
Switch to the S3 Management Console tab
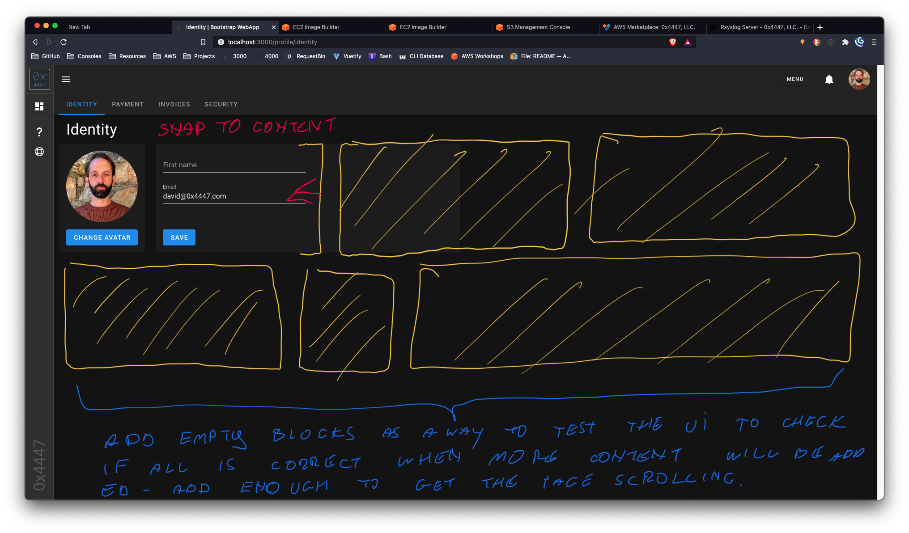click(546, 27)
